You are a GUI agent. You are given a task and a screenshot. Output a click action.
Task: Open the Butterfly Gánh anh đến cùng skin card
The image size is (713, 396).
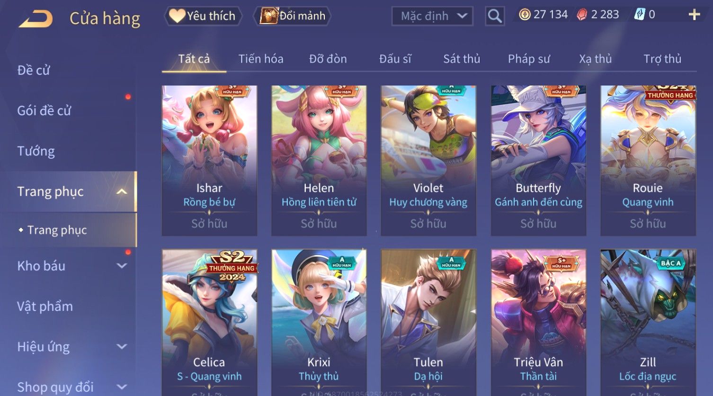pyautogui.click(x=538, y=161)
